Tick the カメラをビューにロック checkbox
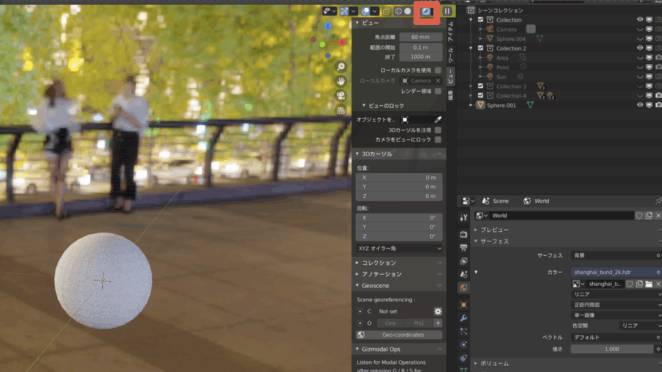This screenshot has height=372, width=662. 438,139
